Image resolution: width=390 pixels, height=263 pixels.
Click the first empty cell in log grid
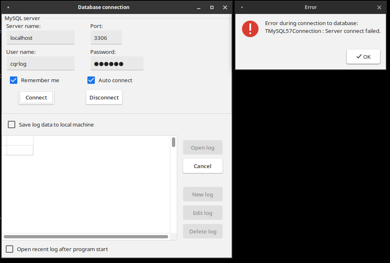(20, 140)
